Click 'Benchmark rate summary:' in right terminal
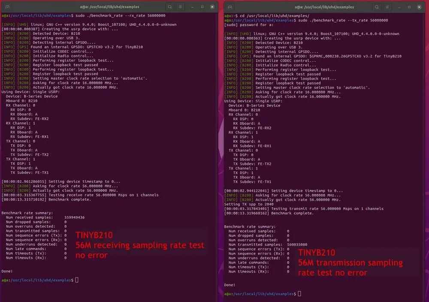Image resolution: width=429 pixels, height=302 pixels. 250,226
